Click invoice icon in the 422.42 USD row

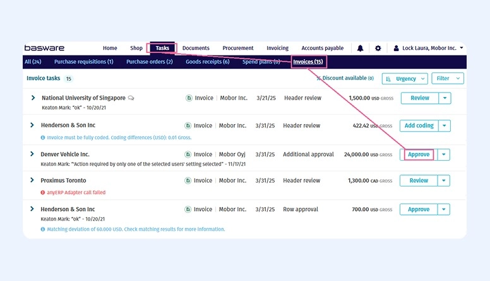pos(188,125)
